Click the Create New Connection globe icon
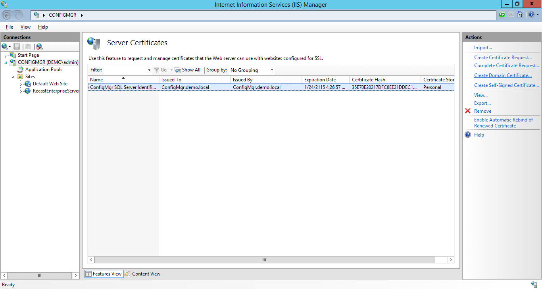Viewport: 542px width, 289px height. (x=4, y=46)
